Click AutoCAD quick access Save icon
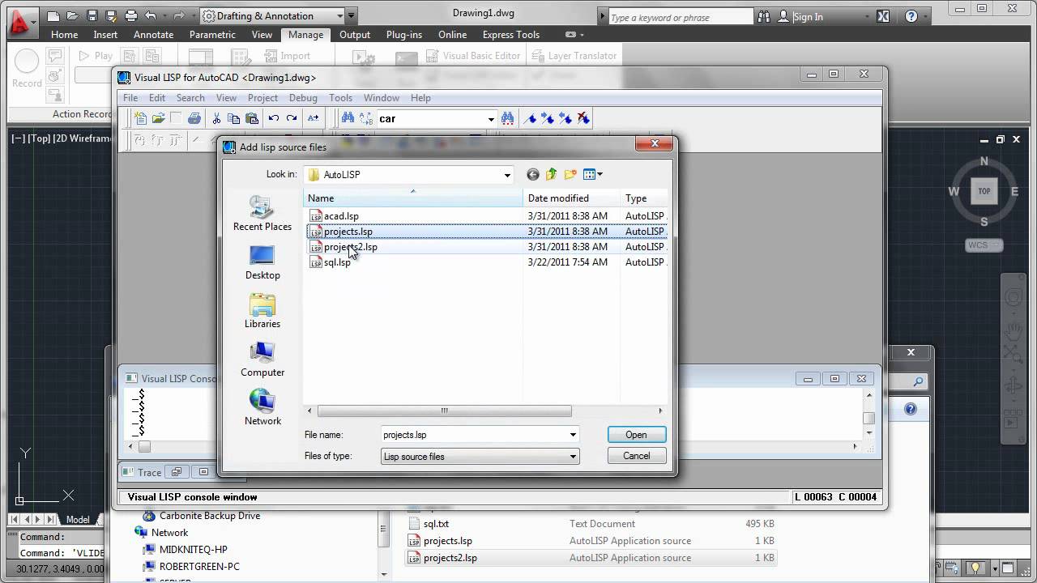This screenshot has width=1037, height=583. (92, 15)
